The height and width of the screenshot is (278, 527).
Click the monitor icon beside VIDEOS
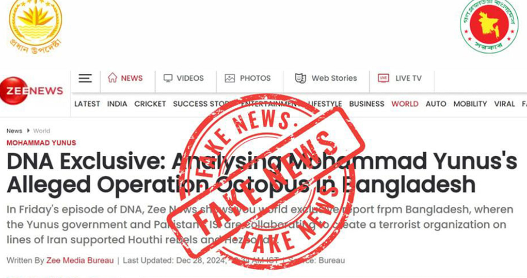168,78
